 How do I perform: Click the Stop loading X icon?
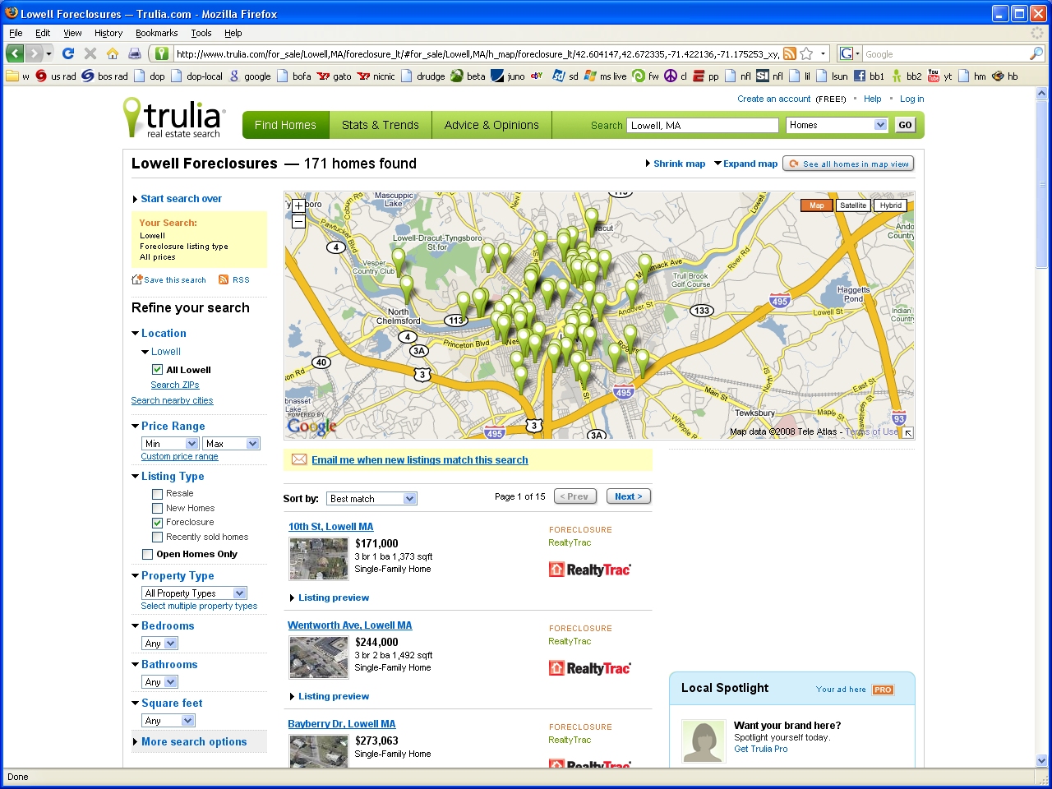90,53
